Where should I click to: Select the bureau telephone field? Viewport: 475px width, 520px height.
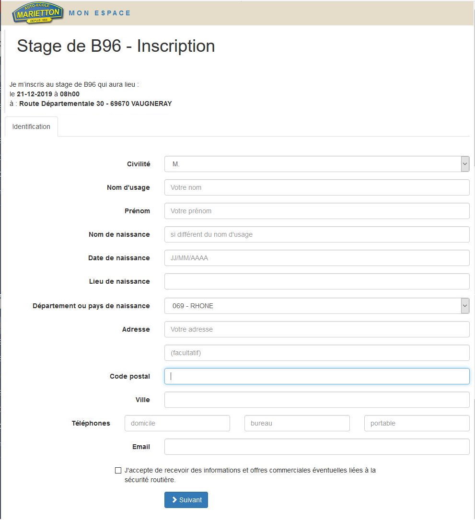pos(297,423)
